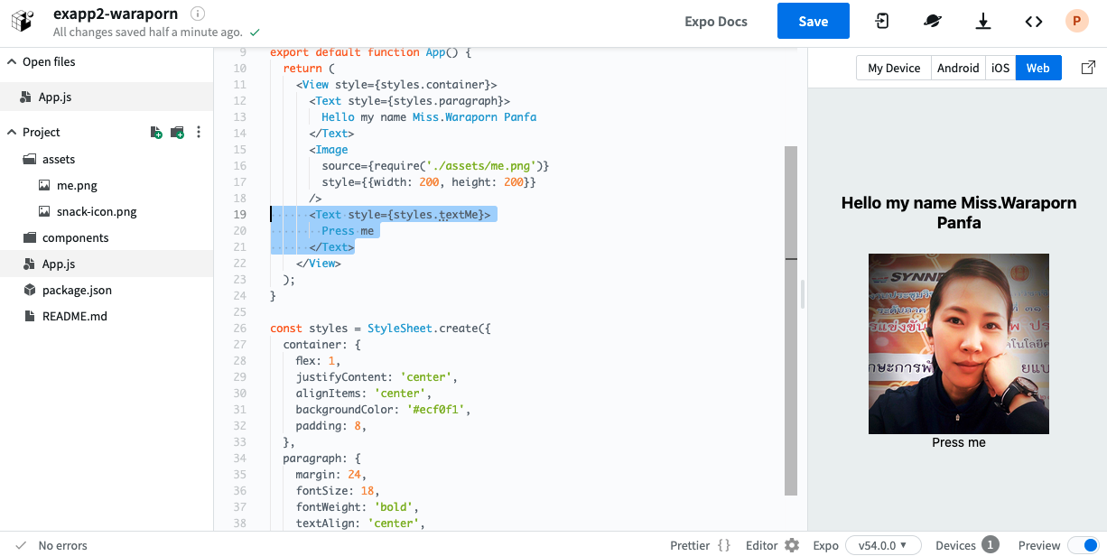Image resolution: width=1107 pixels, height=556 pixels.
Task: Toggle Prettier code formatting
Action: pos(701,545)
